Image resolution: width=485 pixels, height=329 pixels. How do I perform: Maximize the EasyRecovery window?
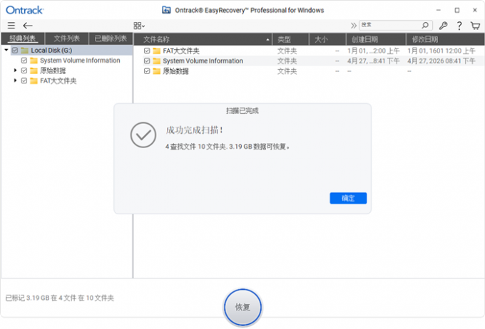(457, 10)
